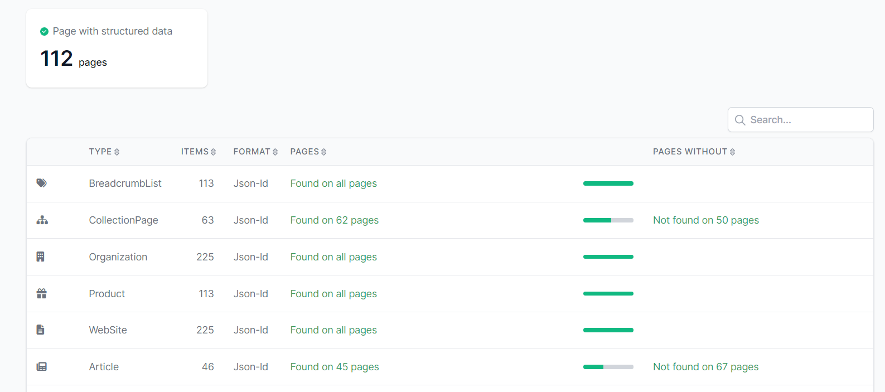
Task: Open "Not found on 50 pages" link
Action: pos(706,220)
